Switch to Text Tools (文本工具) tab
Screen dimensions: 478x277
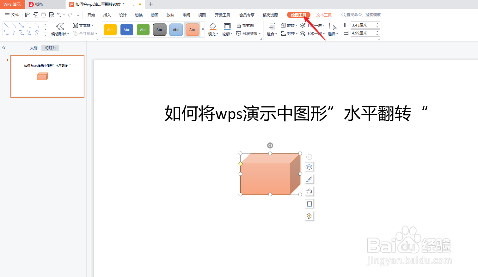click(x=324, y=15)
